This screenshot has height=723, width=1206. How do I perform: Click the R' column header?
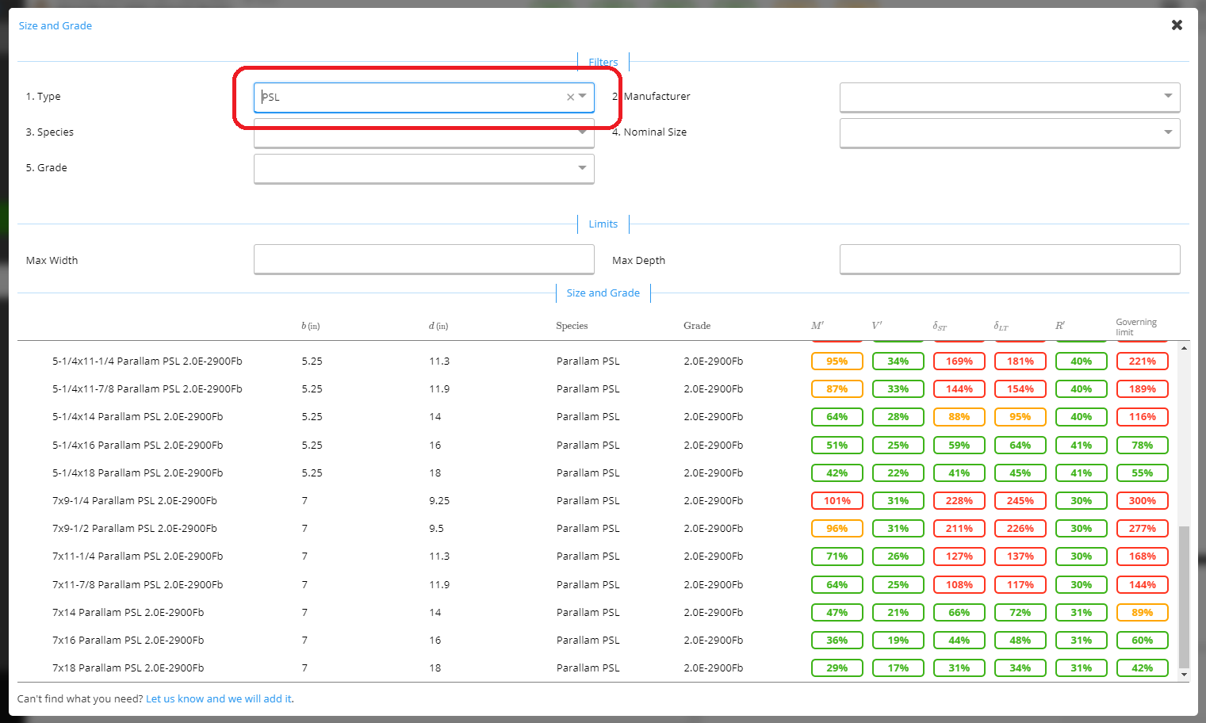(x=1060, y=326)
